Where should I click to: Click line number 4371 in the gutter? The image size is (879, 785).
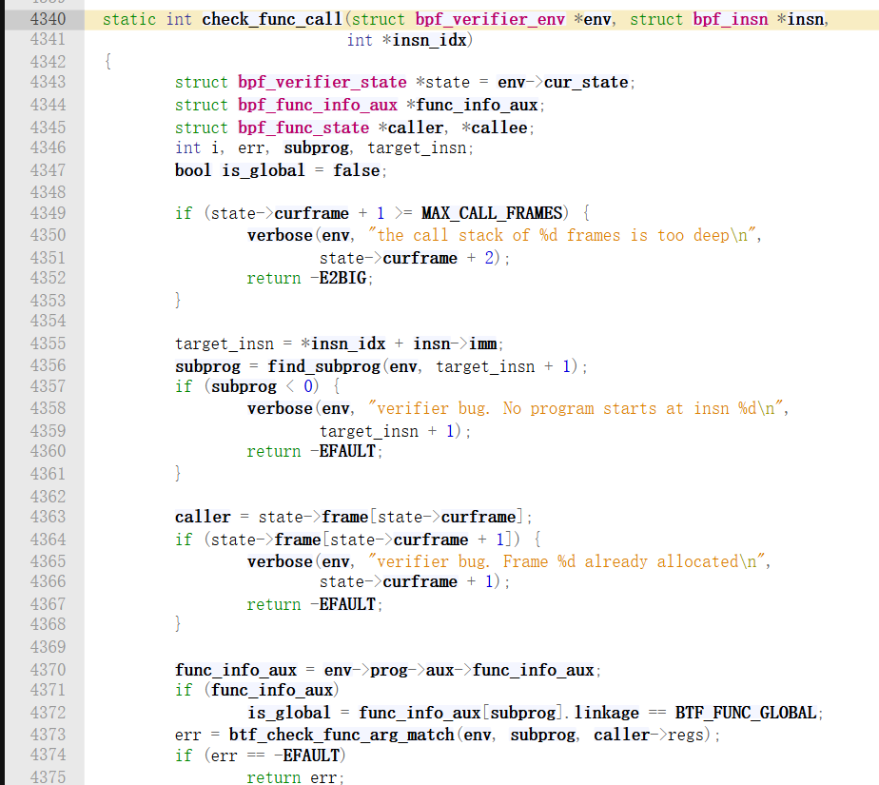coord(49,690)
